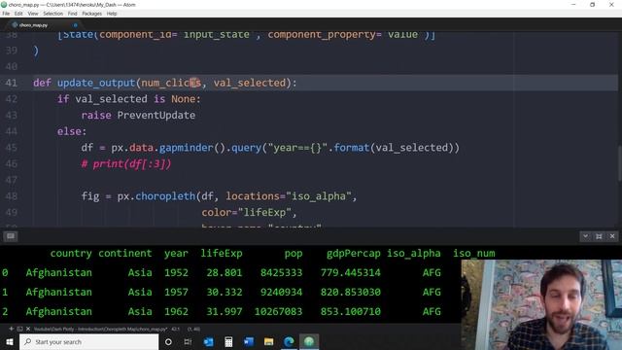Click the iso_alpha column header in terminal
The image size is (622, 350).
point(414,253)
